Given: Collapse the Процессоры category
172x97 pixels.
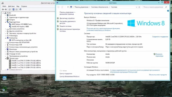Looking at the screenshot, I should coord(5,58).
